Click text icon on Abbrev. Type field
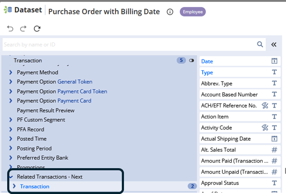 (x=274, y=83)
